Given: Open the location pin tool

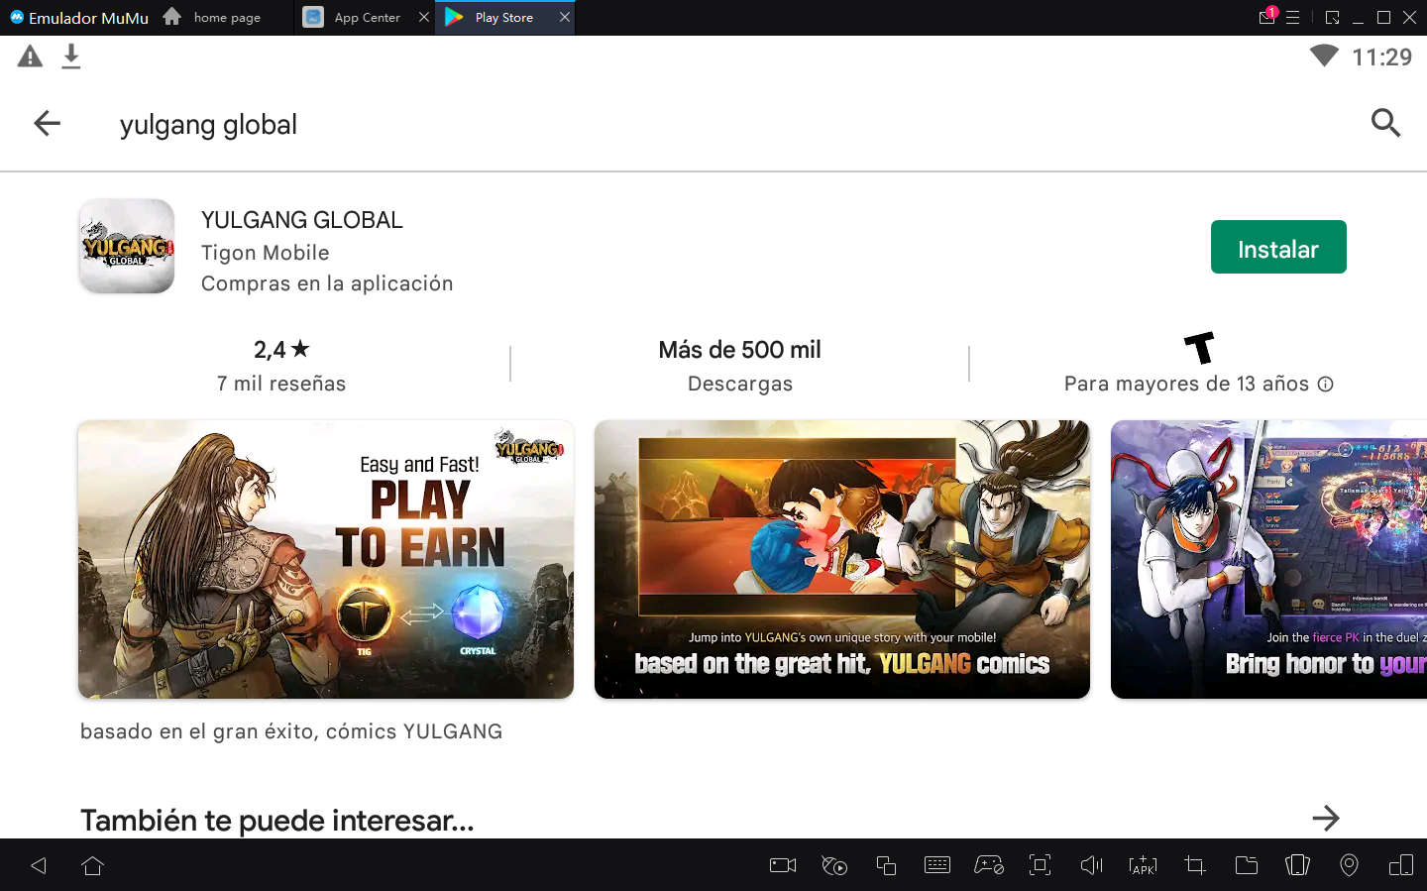Looking at the screenshot, I should 1349,865.
